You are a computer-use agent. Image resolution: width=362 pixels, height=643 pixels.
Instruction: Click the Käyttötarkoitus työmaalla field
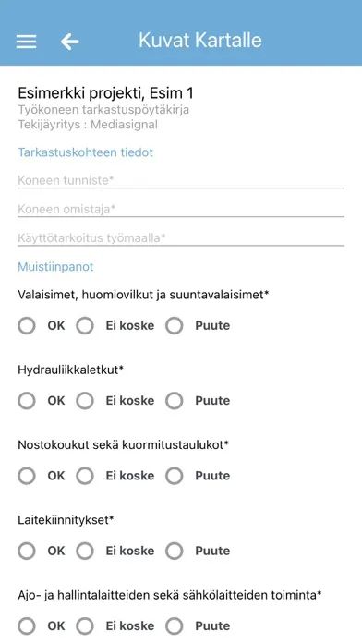click(x=181, y=237)
